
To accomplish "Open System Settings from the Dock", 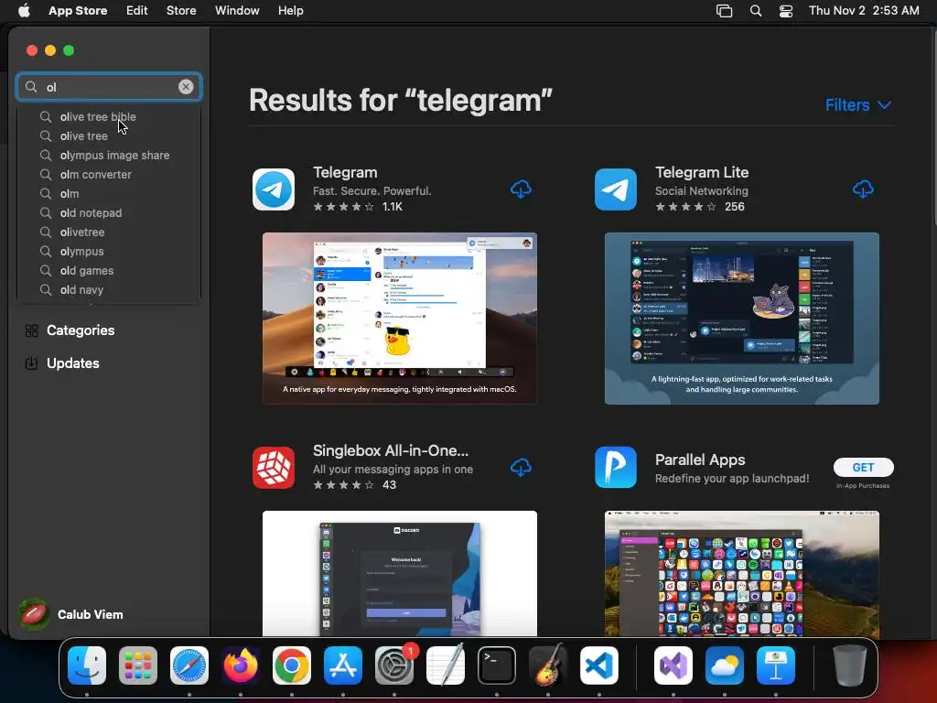I will click(394, 665).
